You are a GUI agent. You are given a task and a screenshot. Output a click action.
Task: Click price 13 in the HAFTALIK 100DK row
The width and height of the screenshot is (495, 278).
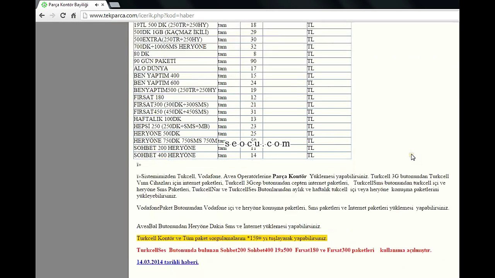(253, 119)
